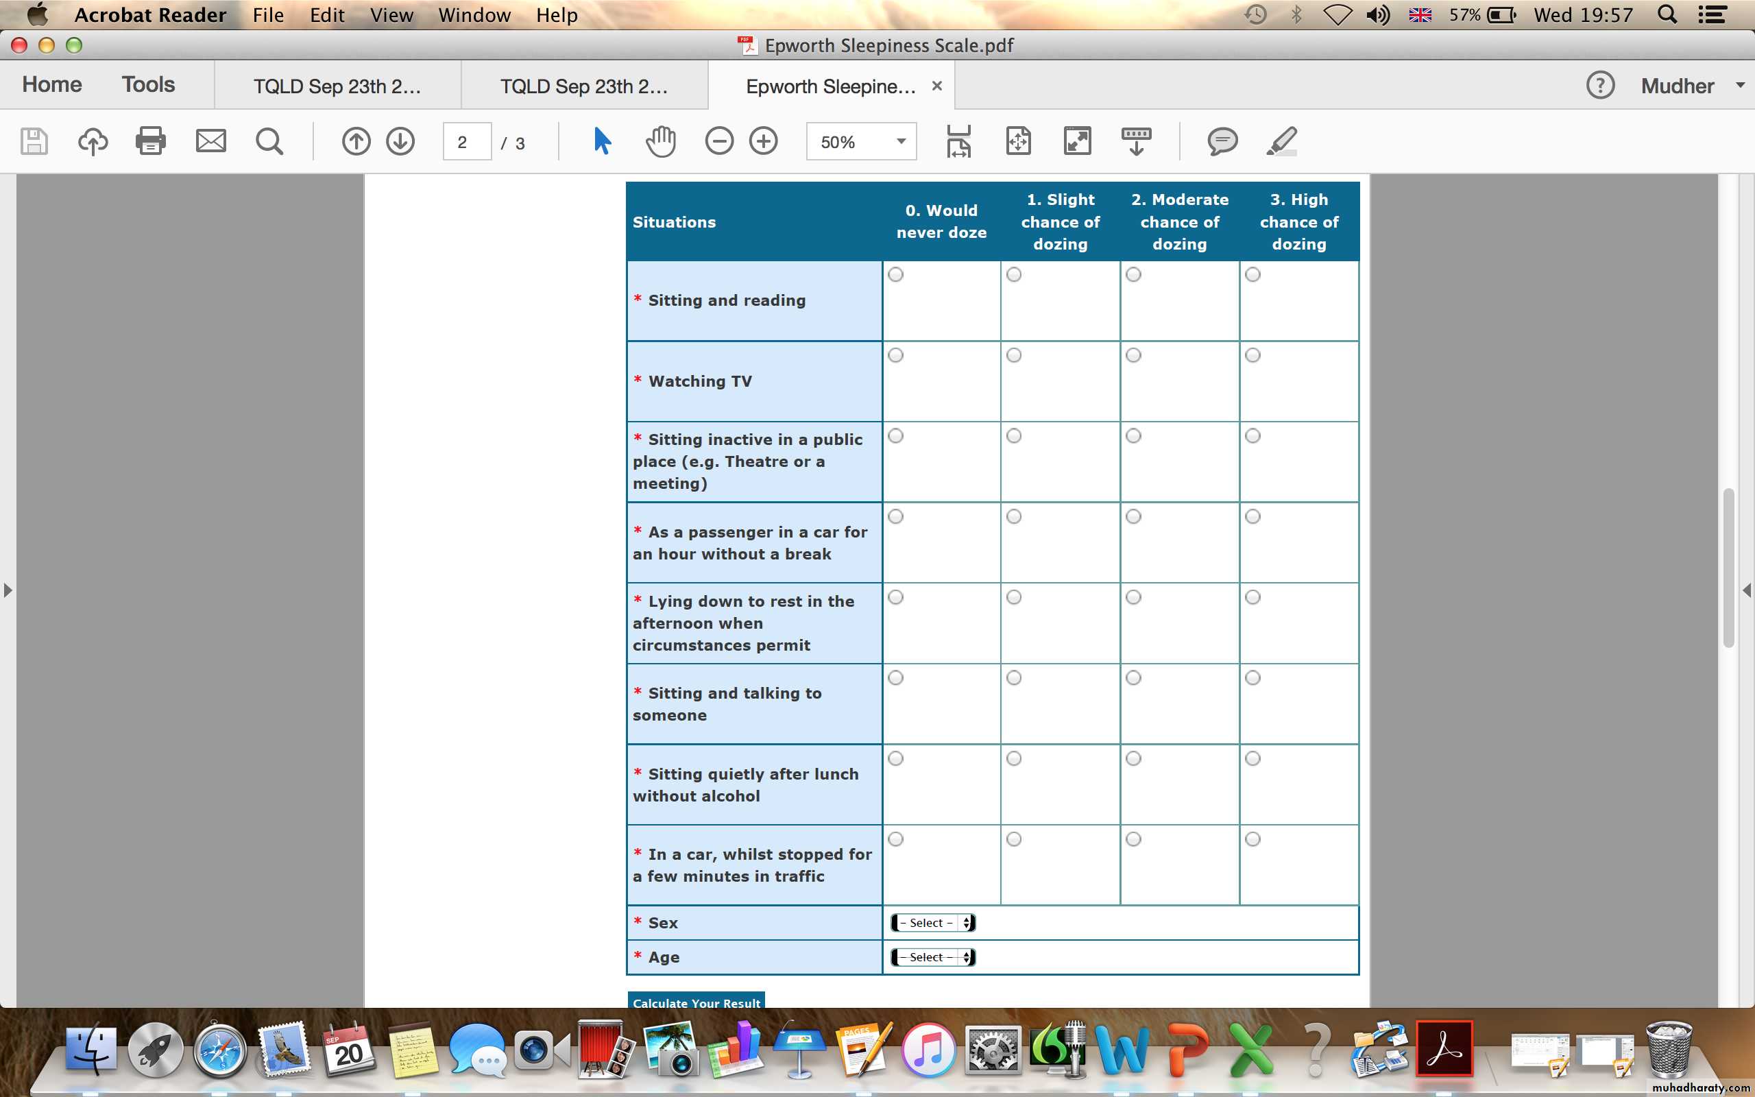The height and width of the screenshot is (1097, 1755).
Task: Open the Sex select dropdown
Action: tap(932, 923)
